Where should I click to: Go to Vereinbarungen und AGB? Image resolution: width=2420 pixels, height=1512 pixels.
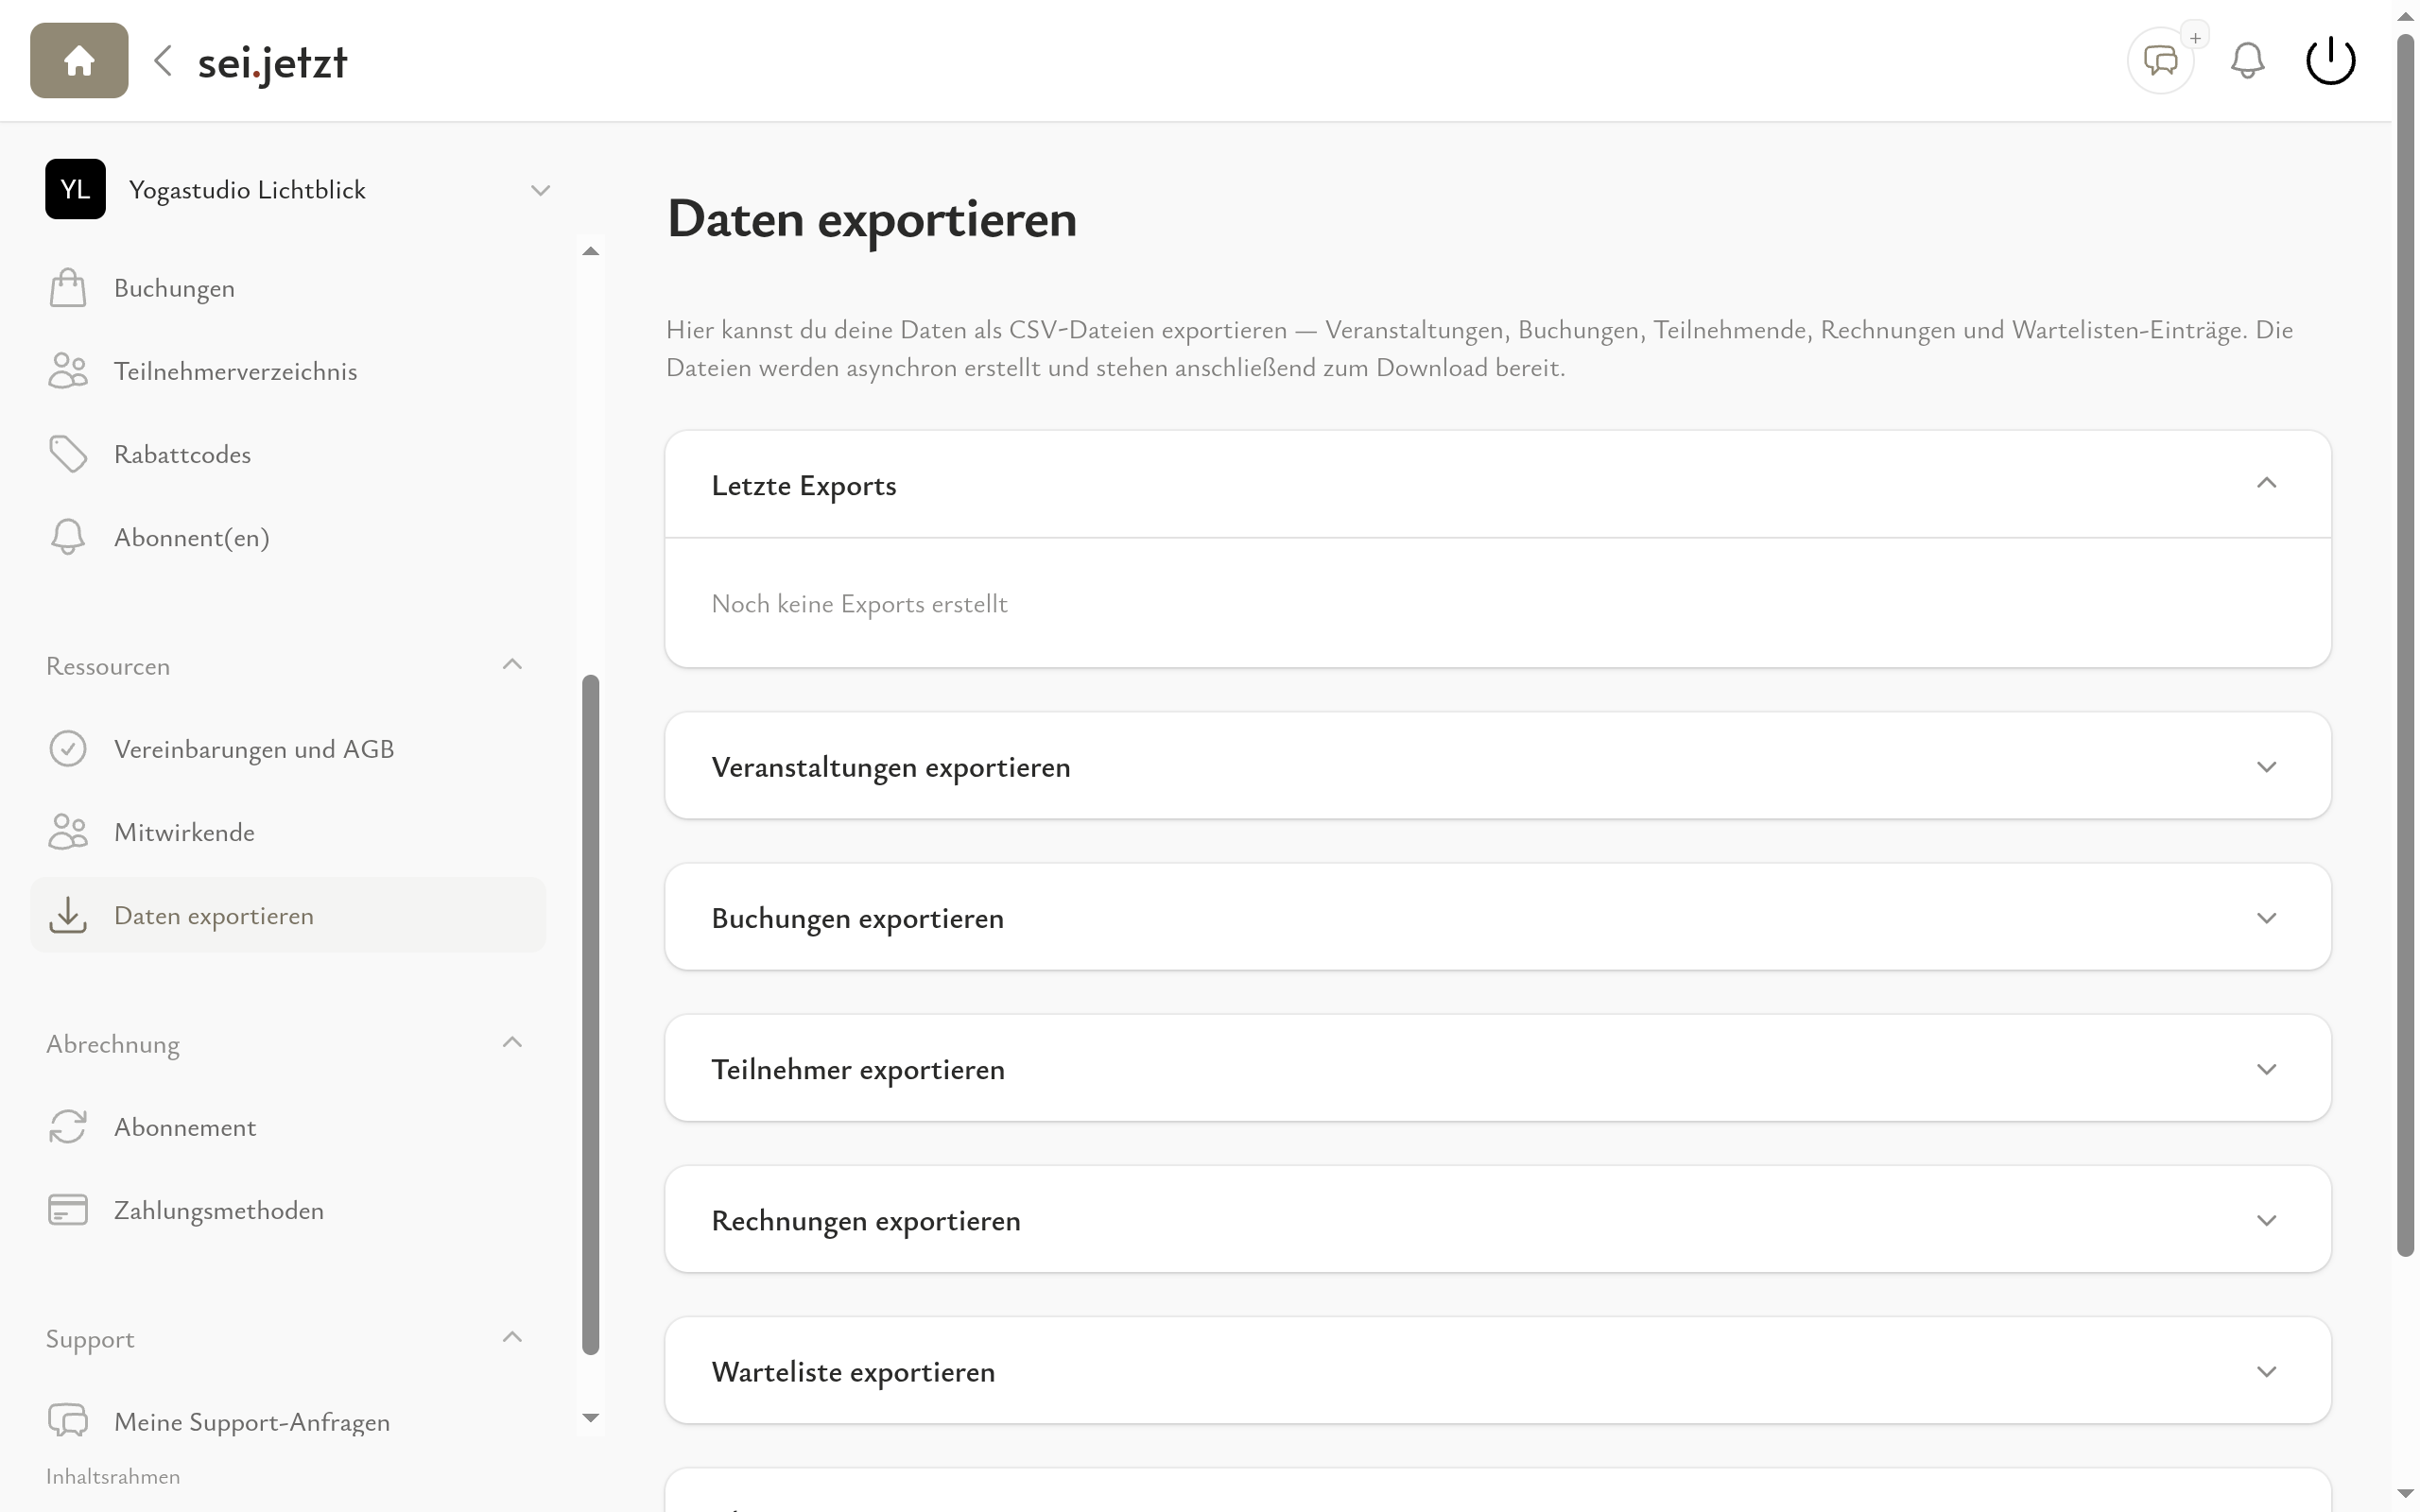[253, 749]
